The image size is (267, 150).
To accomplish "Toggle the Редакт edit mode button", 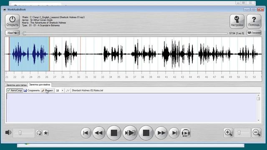I will (47, 90).
